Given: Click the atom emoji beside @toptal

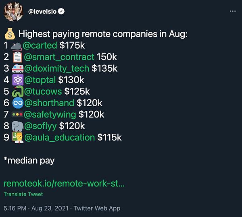Looking at the screenshot, I should (x=18, y=80).
